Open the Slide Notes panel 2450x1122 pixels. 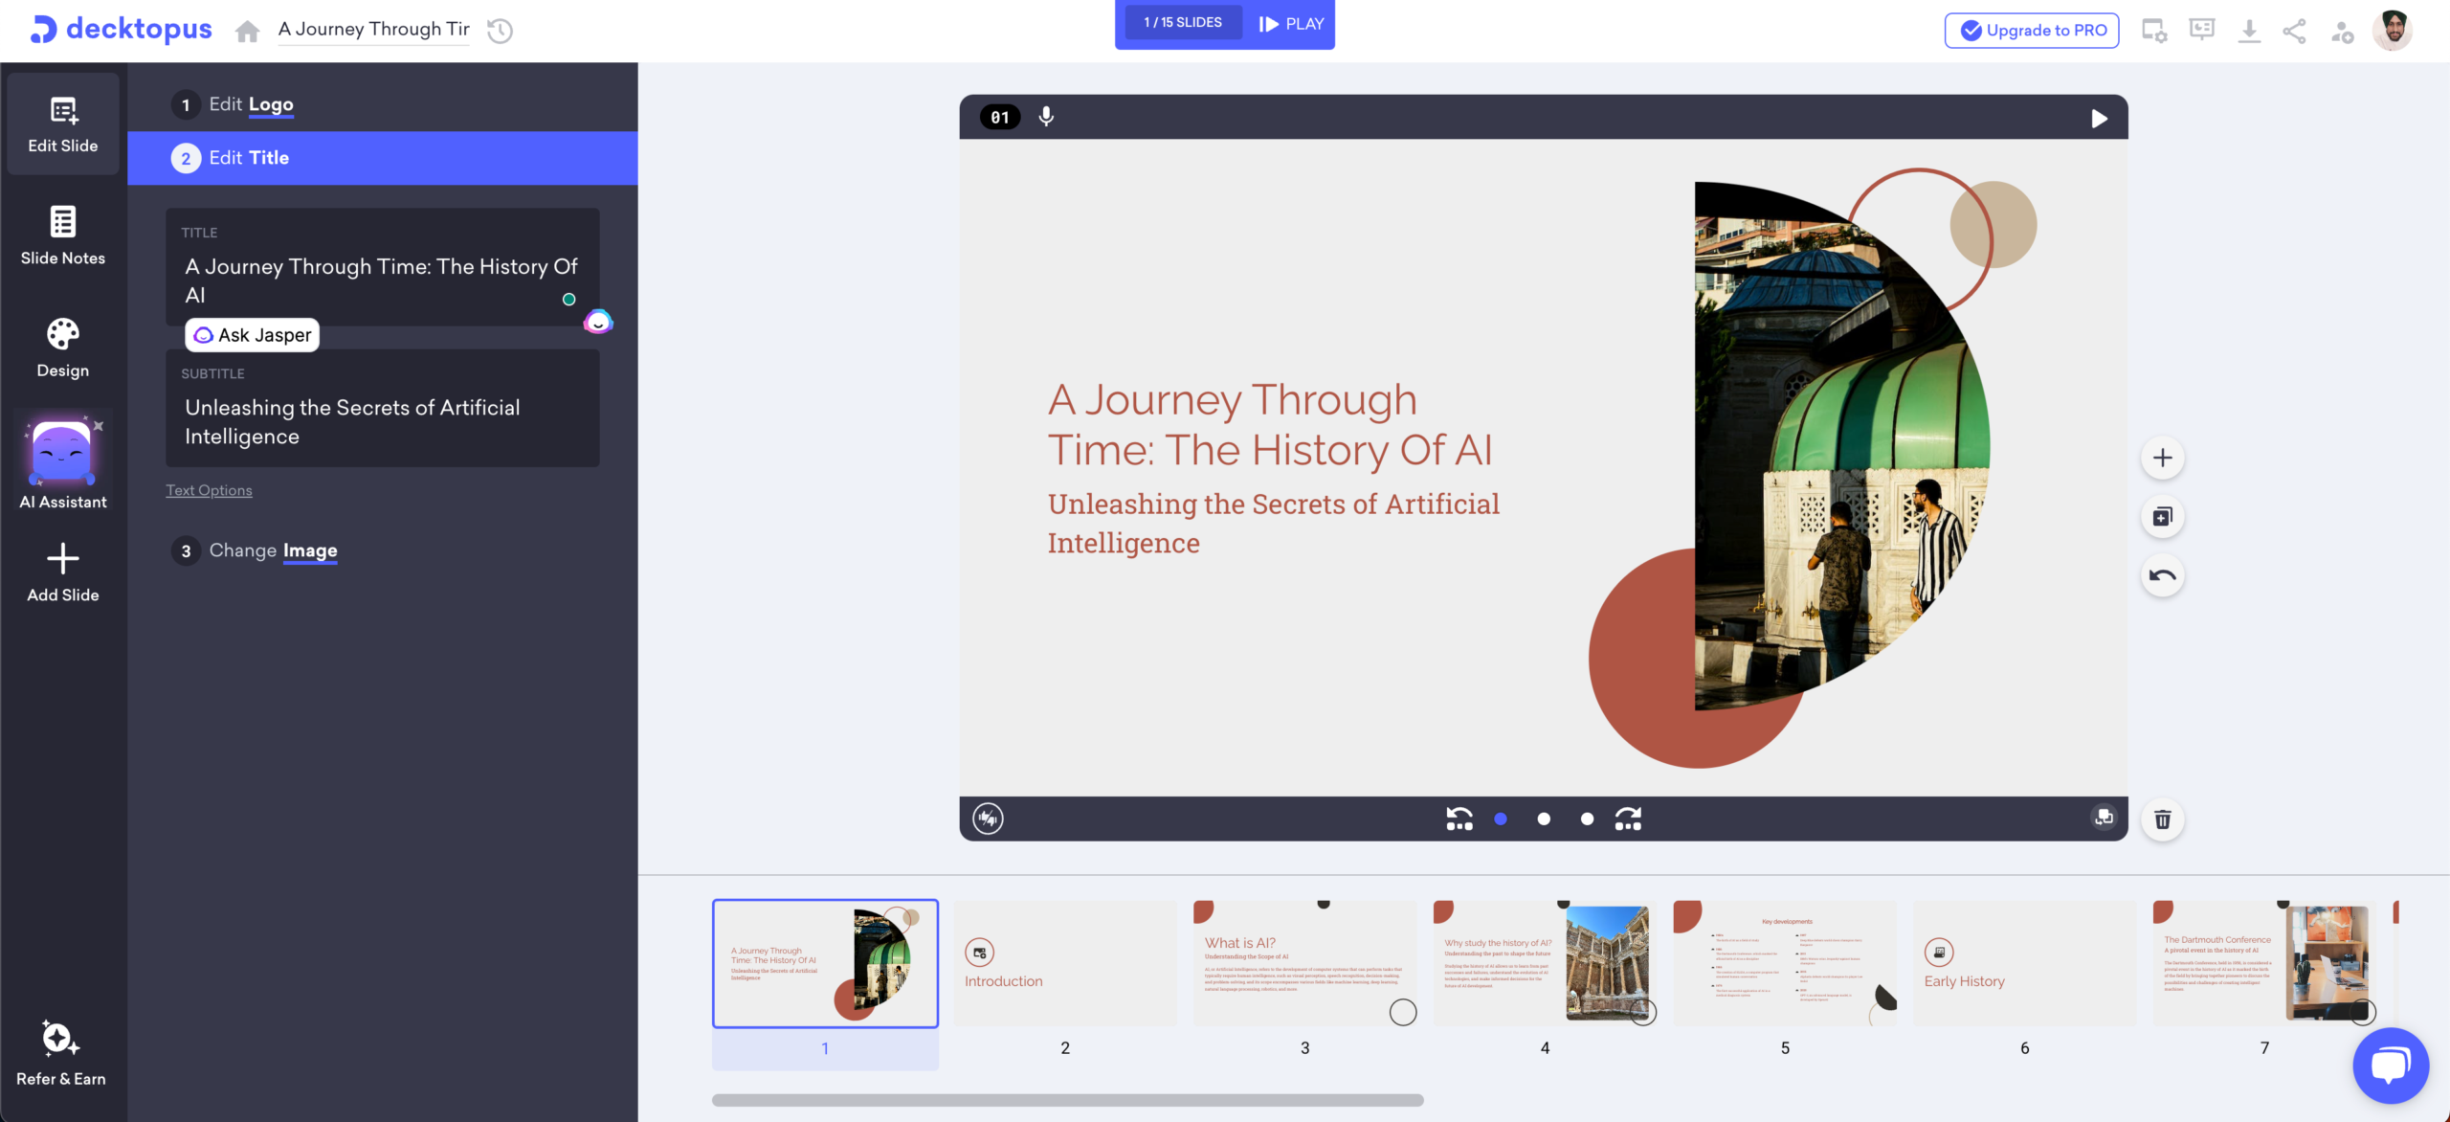coord(62,235)
